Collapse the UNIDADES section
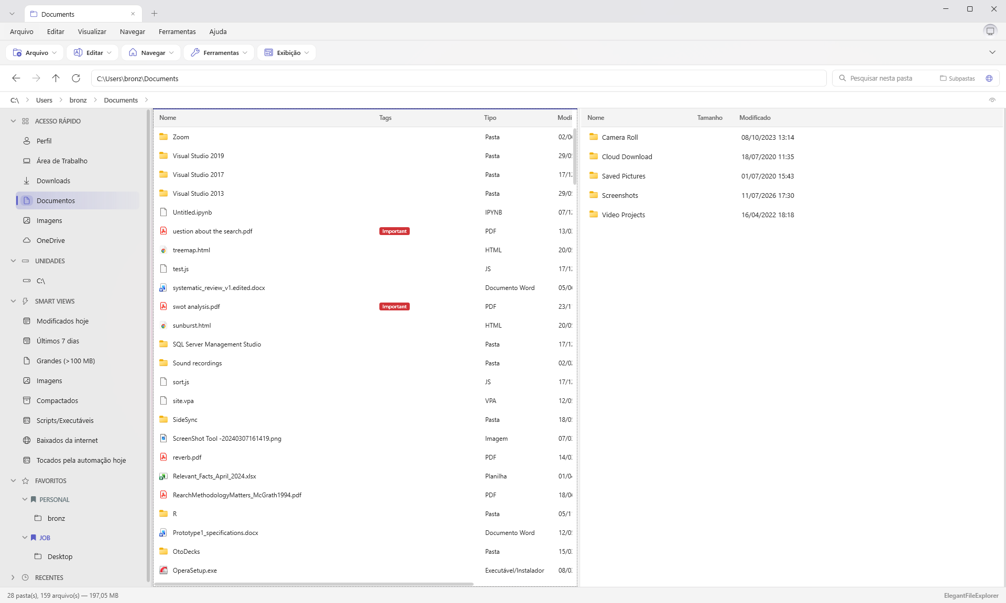Image resolution: width=1006 pixels, height=603 pixels. (13, 261)
